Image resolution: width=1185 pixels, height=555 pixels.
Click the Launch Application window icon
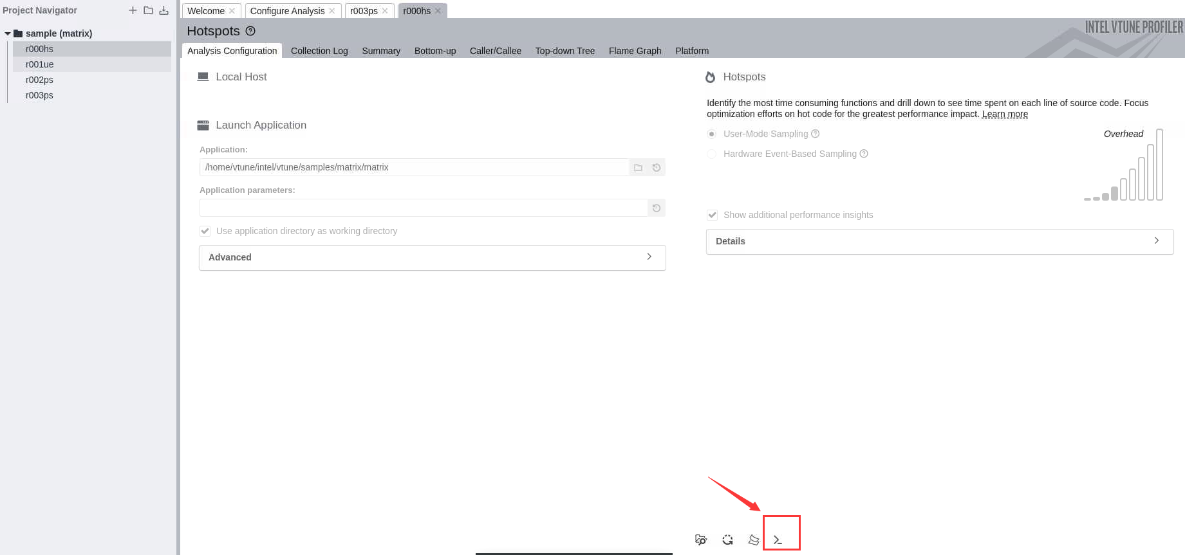203,125
